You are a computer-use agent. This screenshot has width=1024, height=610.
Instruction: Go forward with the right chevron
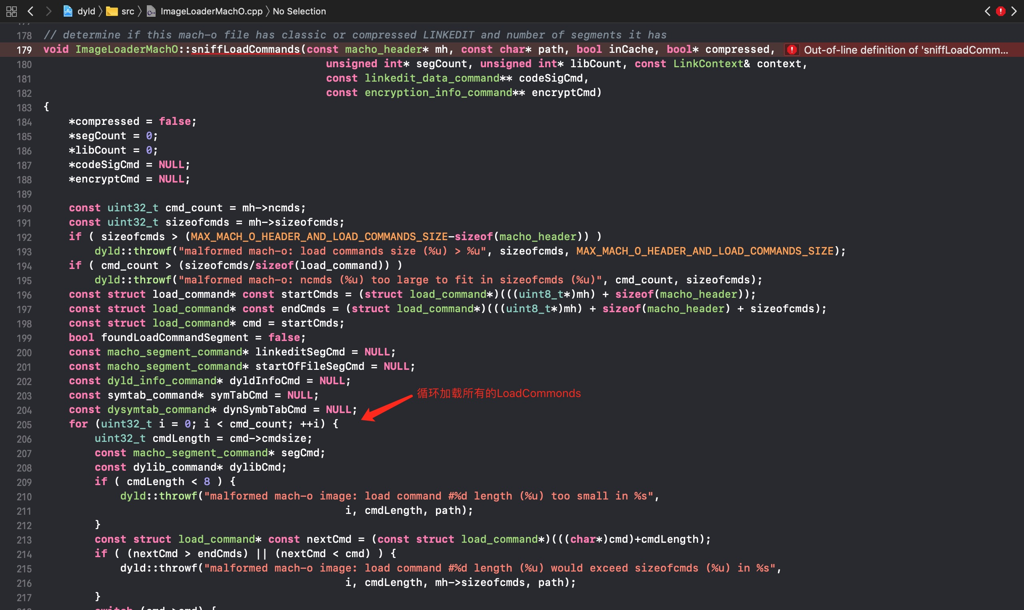coord(48,11)
